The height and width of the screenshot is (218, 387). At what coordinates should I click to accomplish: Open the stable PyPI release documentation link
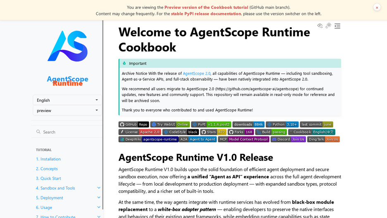click(206, 14)
